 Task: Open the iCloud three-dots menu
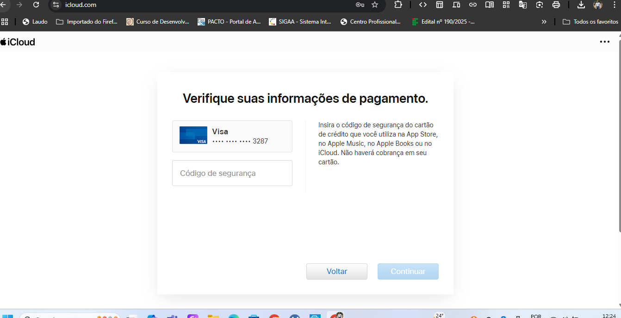(x=604, y=42)
